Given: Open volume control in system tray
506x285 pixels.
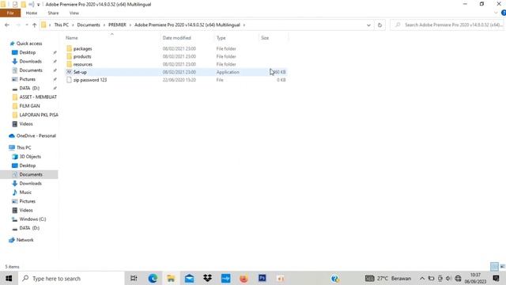Looking at the screenshot, I should point(448,278).
